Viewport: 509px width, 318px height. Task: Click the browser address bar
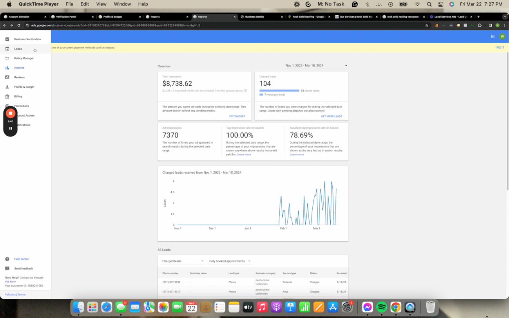tap(225, 25)
